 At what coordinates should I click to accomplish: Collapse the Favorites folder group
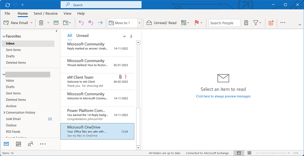(x=4, y=36)
